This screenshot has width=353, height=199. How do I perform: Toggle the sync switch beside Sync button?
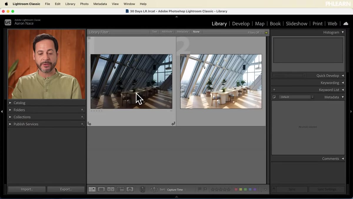click(x=274, y=189)
